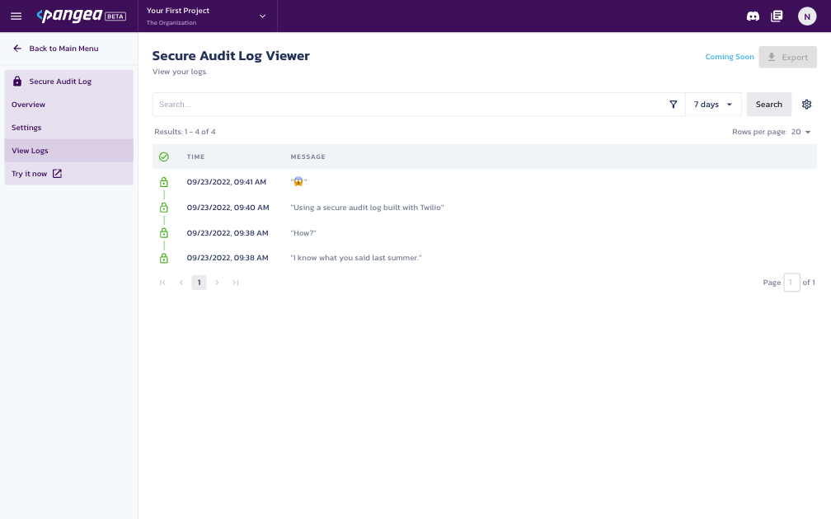Change Rows per page dropdown
This screenshot has height=519, width=831.
[800, 132]
